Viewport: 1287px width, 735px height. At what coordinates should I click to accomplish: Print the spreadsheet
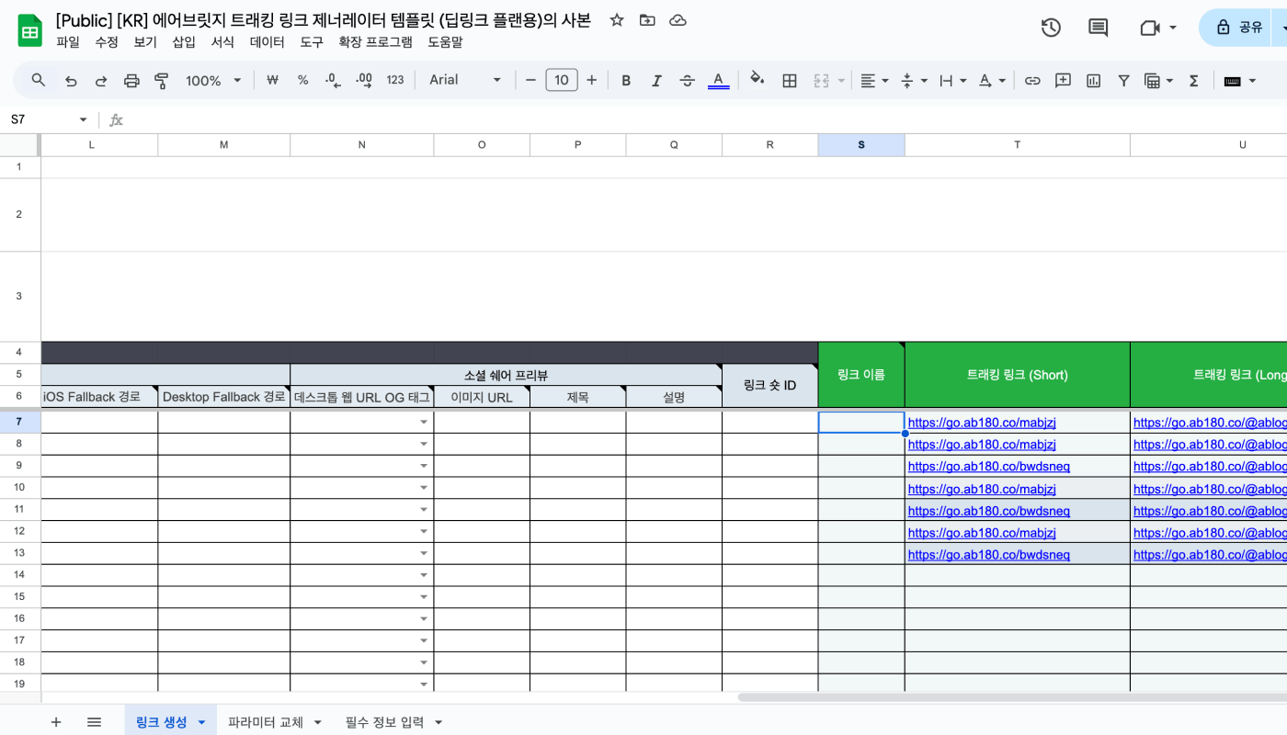[131, 81]
